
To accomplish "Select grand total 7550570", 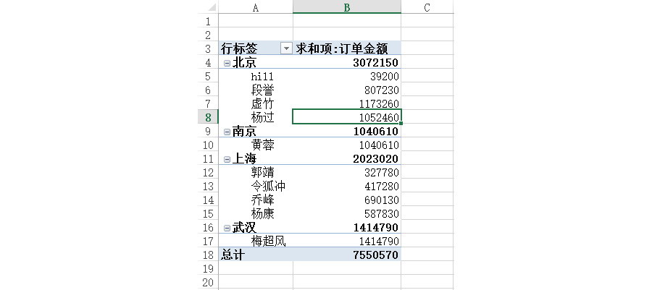I will (x=347, y=255).
